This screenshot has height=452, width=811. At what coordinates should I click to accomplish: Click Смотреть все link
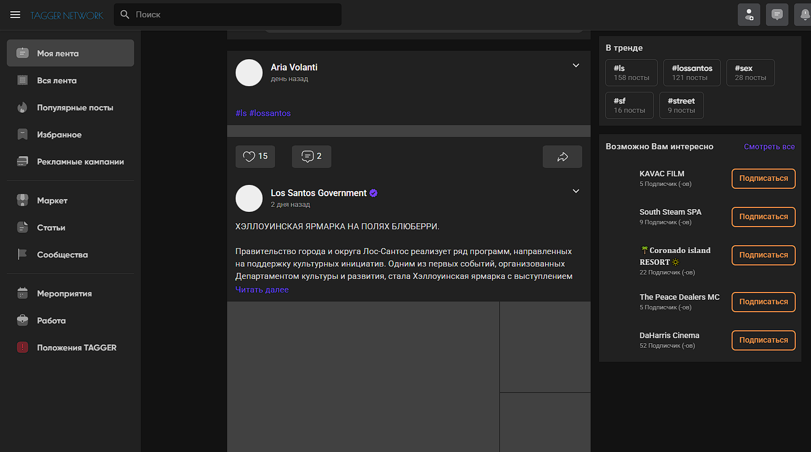pyautogui.click(x=769, y=147)
